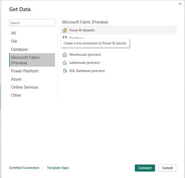Select the Warehouses (preview) connector label
This screenshot has width=185, height=178.
click(x=85, y=55)
